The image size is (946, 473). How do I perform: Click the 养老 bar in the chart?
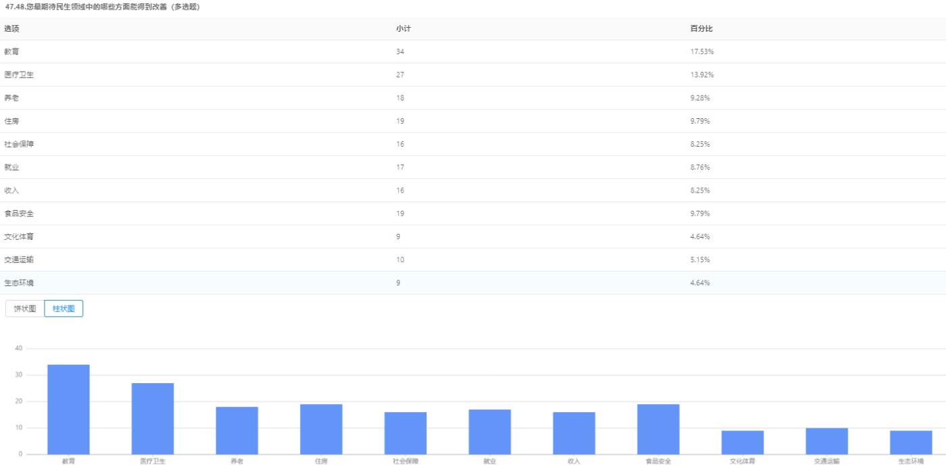(236, 430)
